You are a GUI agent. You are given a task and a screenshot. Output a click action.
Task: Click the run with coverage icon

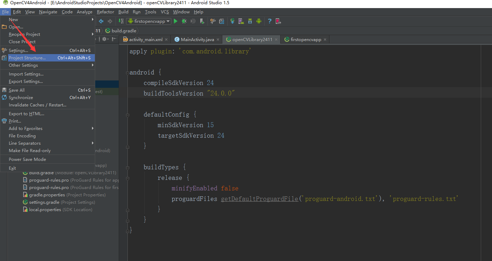click(193, 21)
